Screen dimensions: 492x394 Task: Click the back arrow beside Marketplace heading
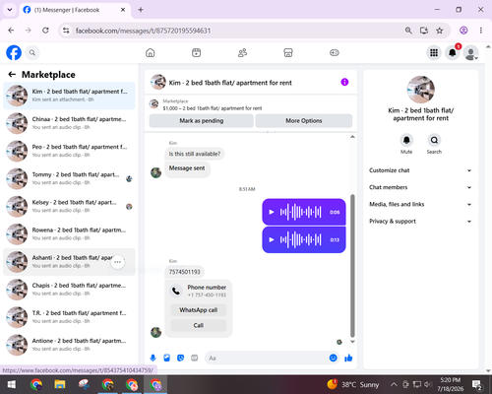point(12,75)
